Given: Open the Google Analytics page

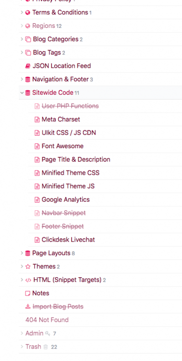Looking at the screenshot, I should coord(66,200).
